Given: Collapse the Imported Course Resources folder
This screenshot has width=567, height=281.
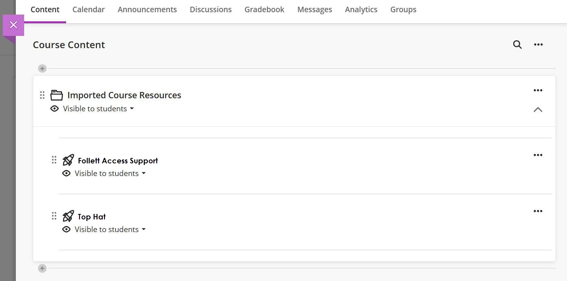Looking at the screenshot, I should click(x=538, y=109).
